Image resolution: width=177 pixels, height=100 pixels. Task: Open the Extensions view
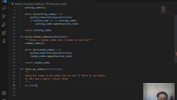click(x=4, y=33)
